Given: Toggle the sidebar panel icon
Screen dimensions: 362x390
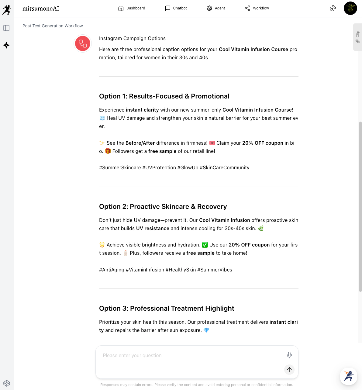Looking at the screenshot, I should 6,28.
